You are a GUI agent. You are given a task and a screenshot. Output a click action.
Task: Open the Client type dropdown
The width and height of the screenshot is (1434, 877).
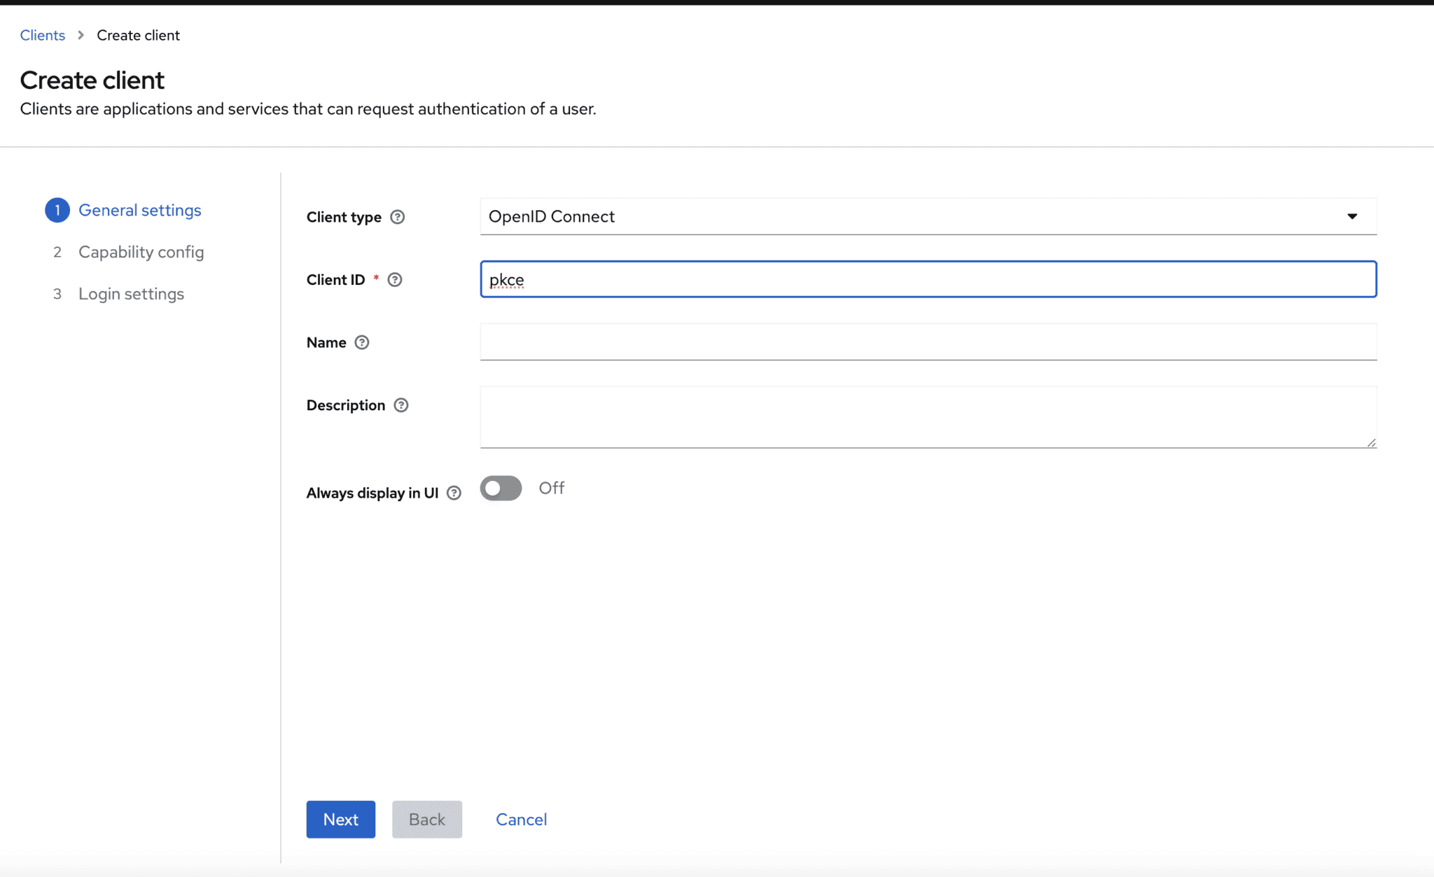pyautogui.click(x=928, y=216)
